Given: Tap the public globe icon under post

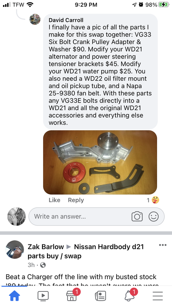Looking at the screenshot, I should click(x=43, y=265).
